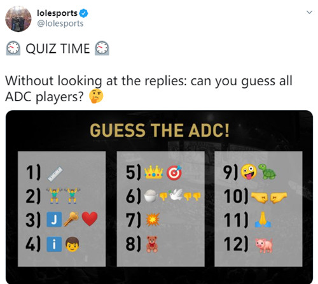
Task: Click the blue information i emoji
Action: point(54,244)
